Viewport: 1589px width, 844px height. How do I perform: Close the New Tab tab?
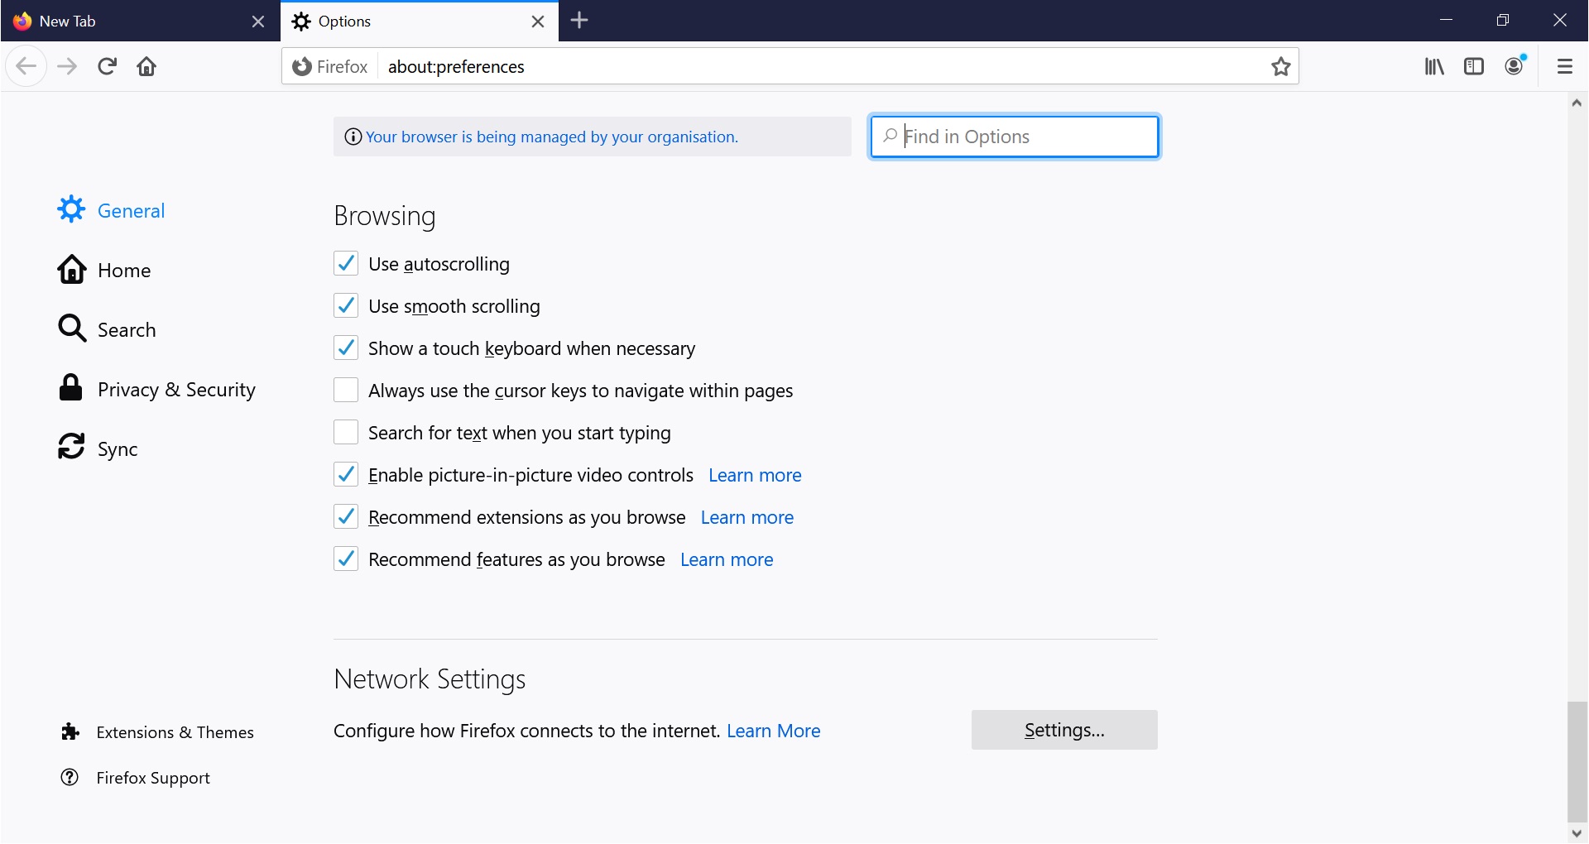point(258,22)
